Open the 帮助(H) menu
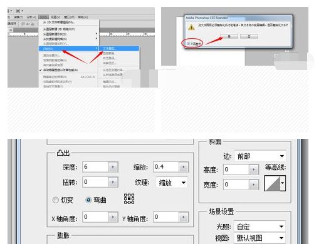The width and height of the screenshot is (336, 244). pyautogui.click(x=83, y=17)
